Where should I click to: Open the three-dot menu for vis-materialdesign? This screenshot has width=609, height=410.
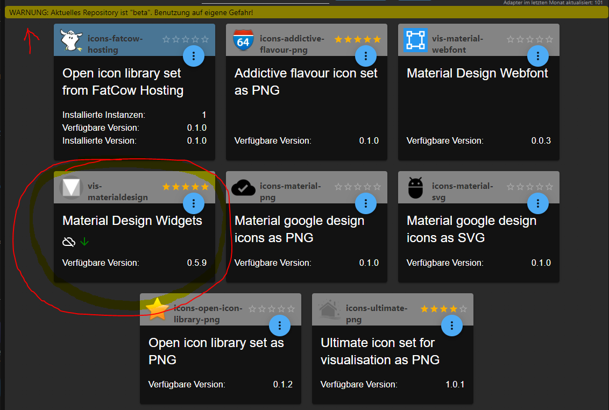tap(194, 203)
